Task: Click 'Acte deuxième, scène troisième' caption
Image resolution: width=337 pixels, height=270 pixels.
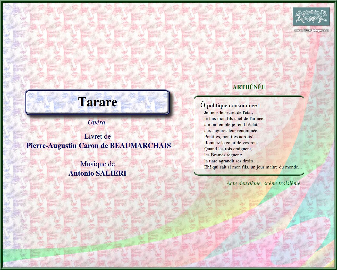Action: tap(263, 183)
